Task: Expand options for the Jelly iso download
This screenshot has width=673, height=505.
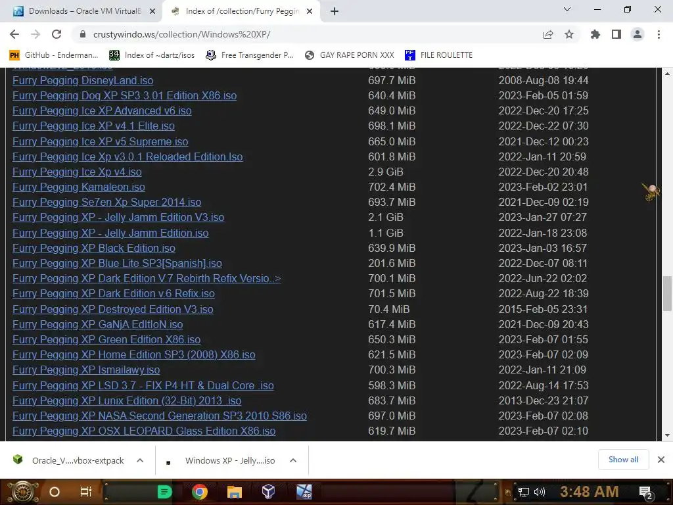Action: tap(293, 460)
